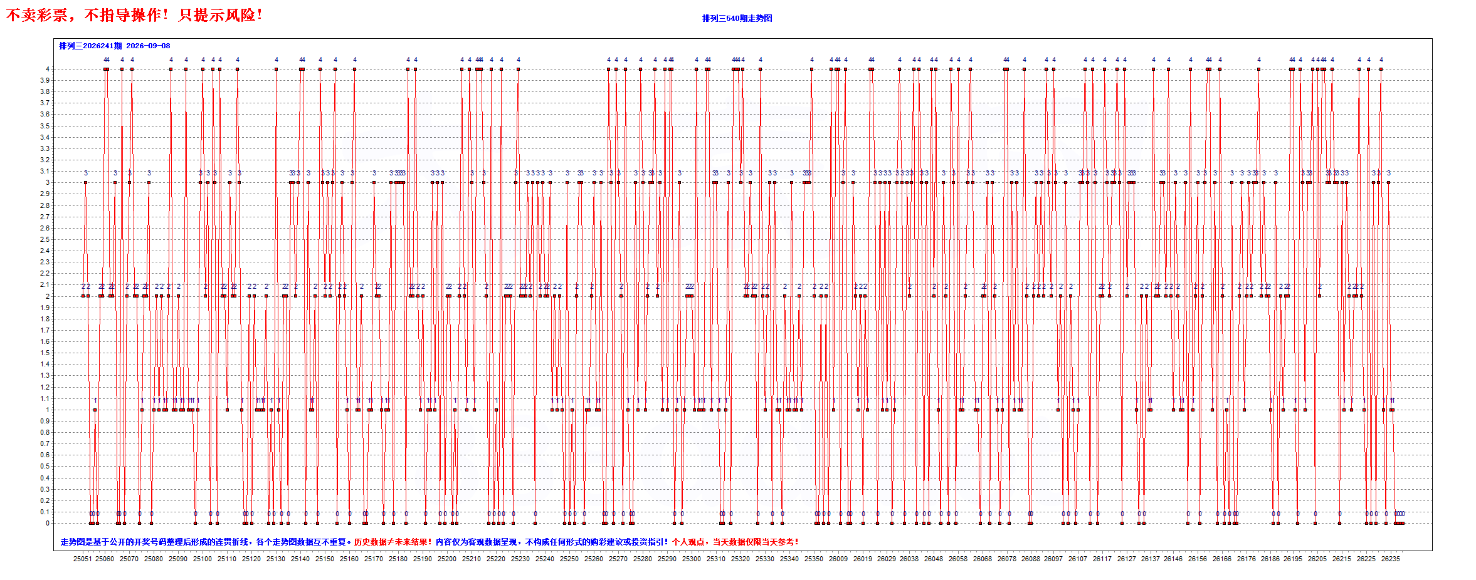Click the chart title 排列三540期走势图
The image size is (1476, 580).
pyautogui.click(x=737, y=18)
